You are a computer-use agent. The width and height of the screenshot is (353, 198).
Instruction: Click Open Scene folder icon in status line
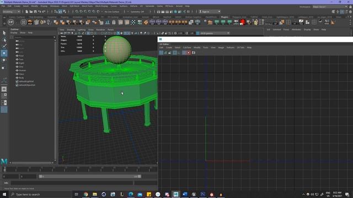(x=31, y=12)
